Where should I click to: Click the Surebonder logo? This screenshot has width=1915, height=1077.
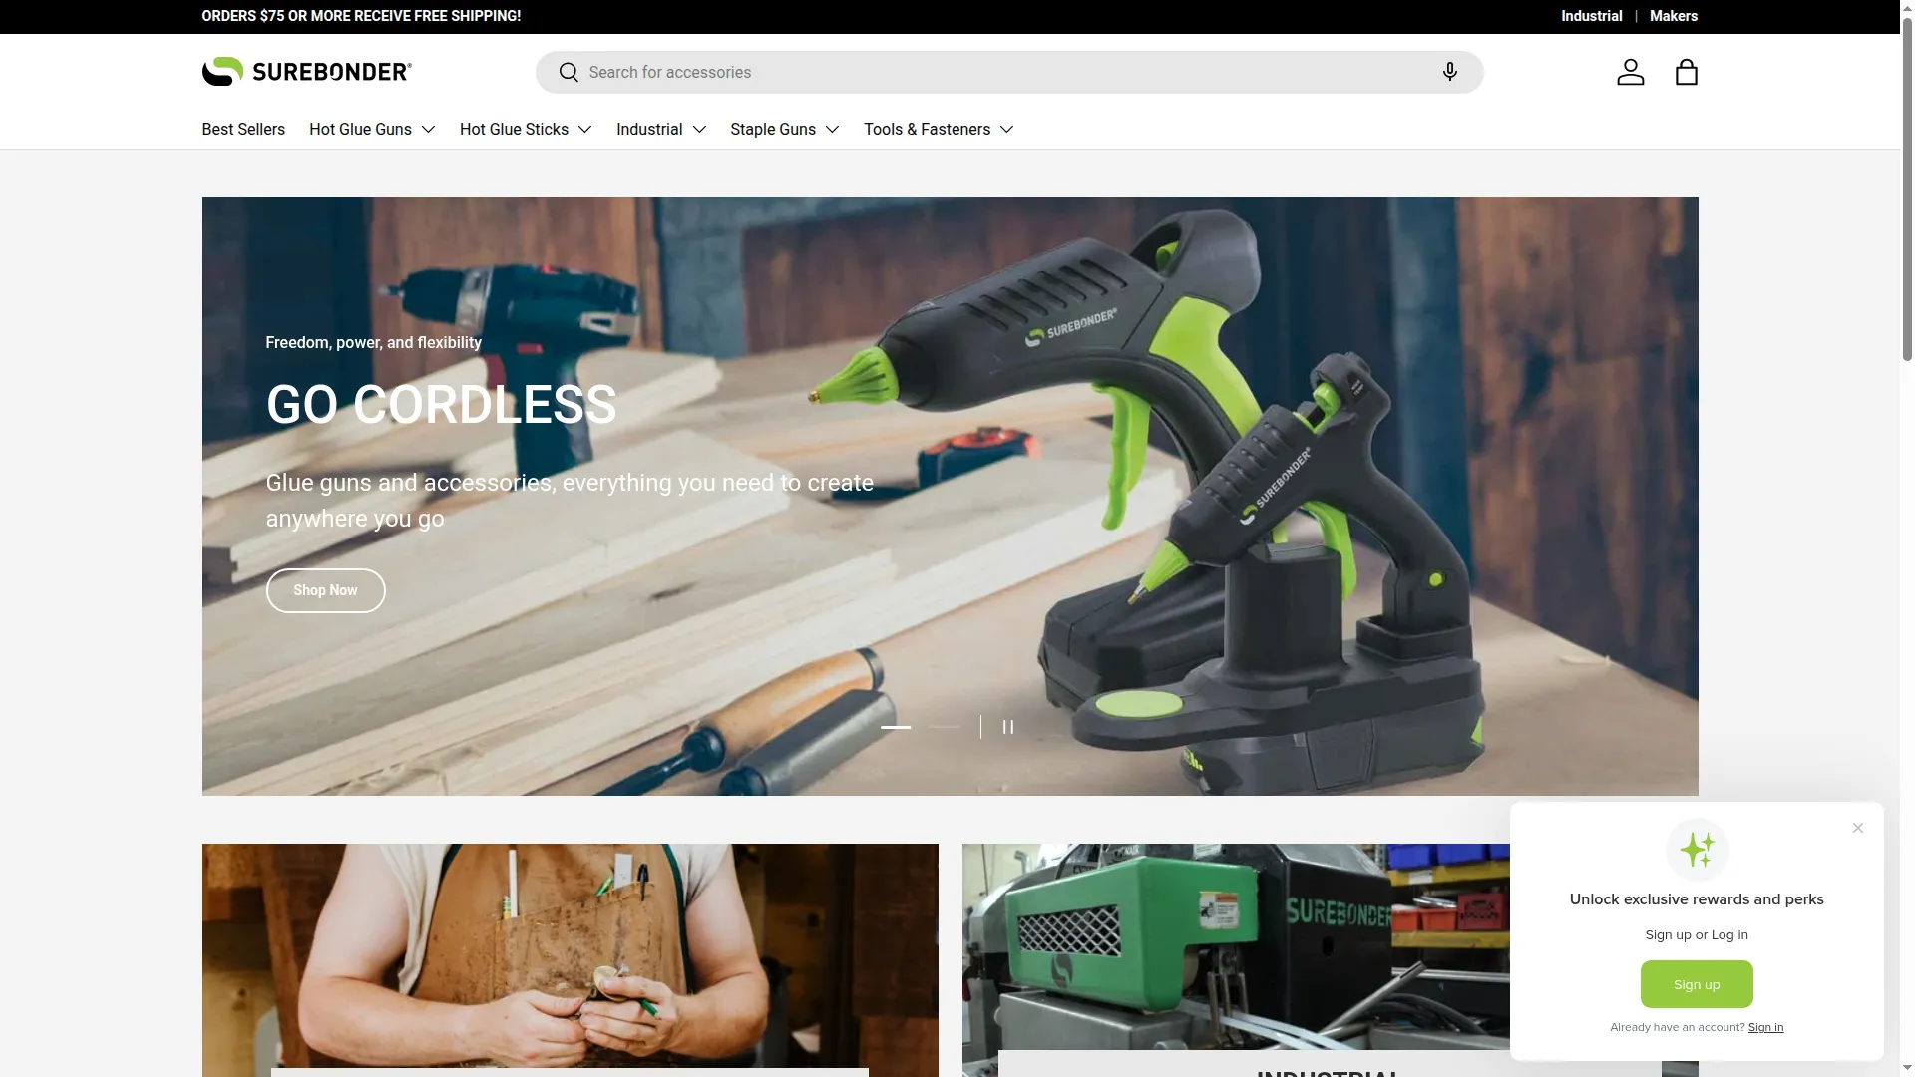[x=307, y=72]
